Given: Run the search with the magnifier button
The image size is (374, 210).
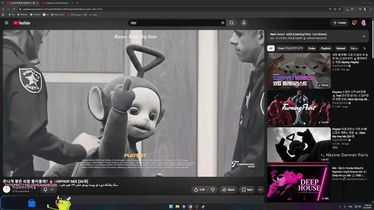Looking at the screenshot, I should click(231, 23).
